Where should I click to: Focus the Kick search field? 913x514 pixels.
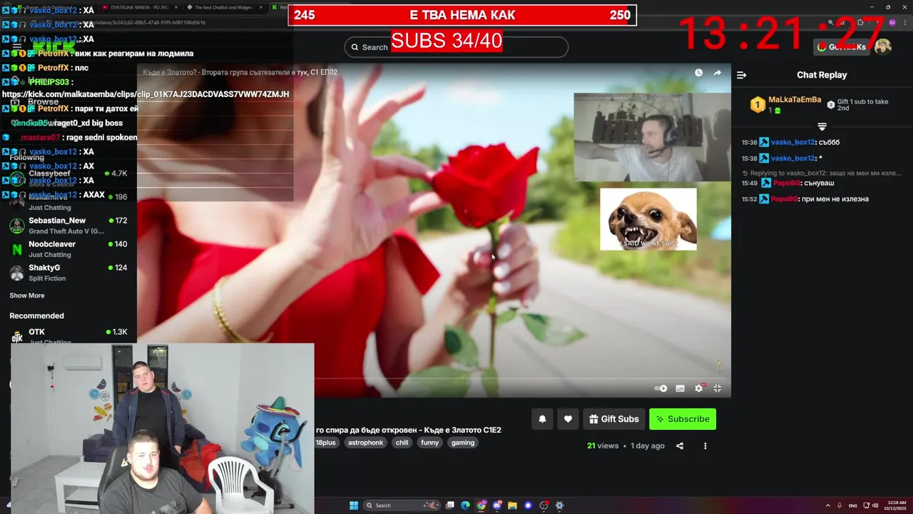tap(456, 47)
